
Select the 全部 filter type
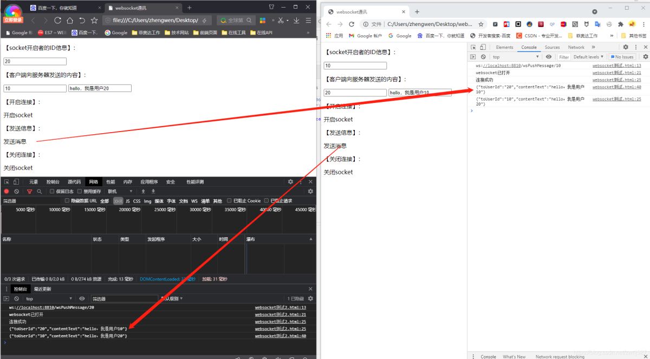[105, 201]
